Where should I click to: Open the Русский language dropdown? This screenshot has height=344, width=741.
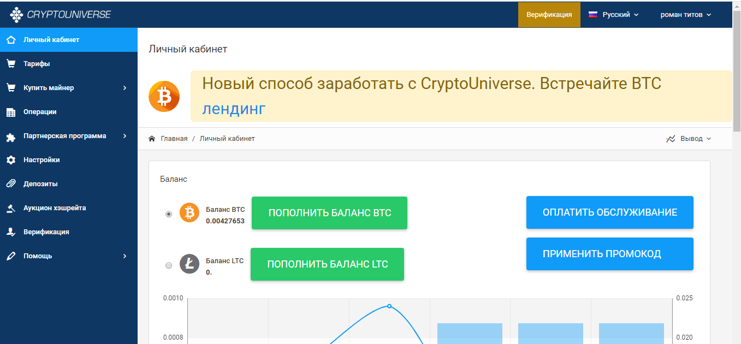[614, 15]
